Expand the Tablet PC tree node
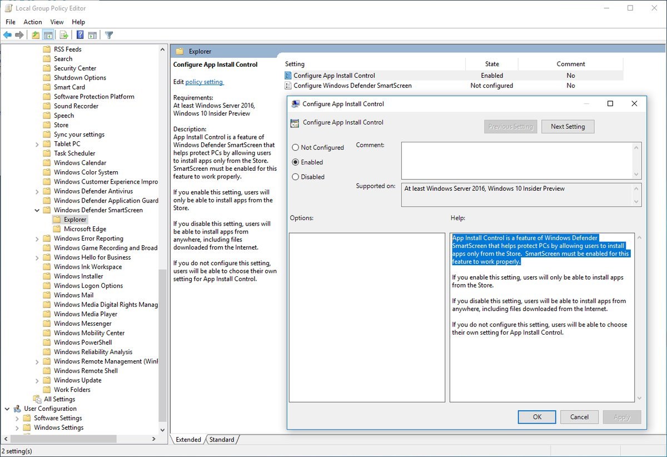The width and height of the screenshot is (667, 457). (x=37, y=144)
